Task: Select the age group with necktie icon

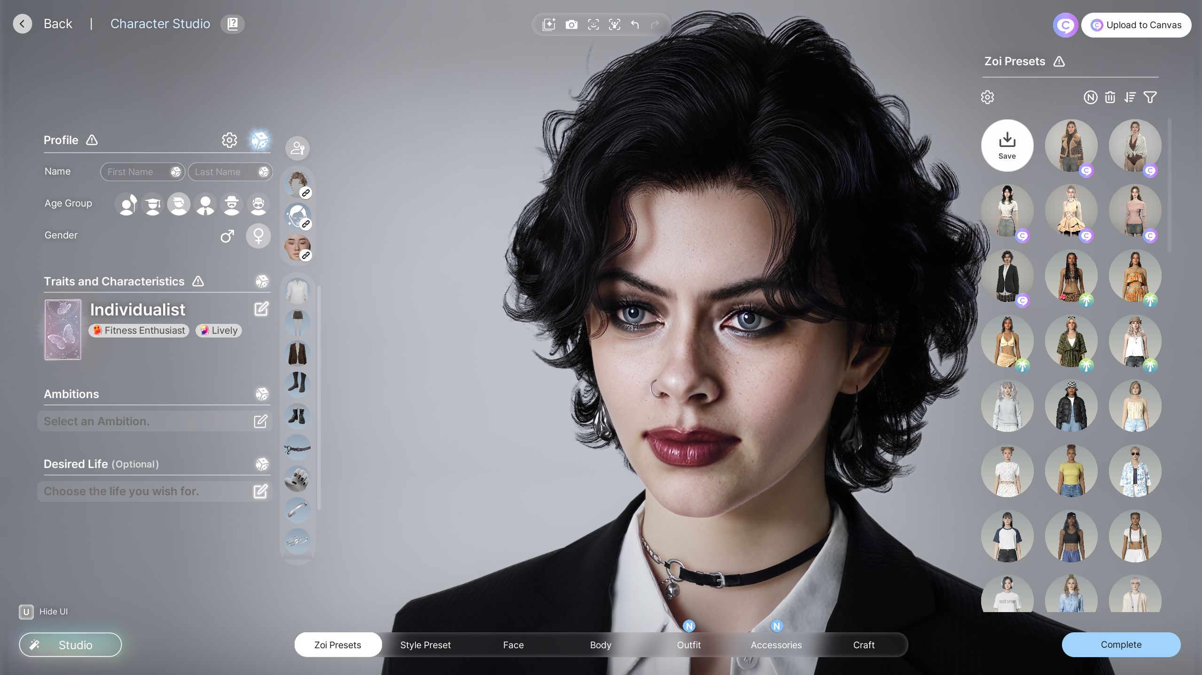Action: click(205, 205)
